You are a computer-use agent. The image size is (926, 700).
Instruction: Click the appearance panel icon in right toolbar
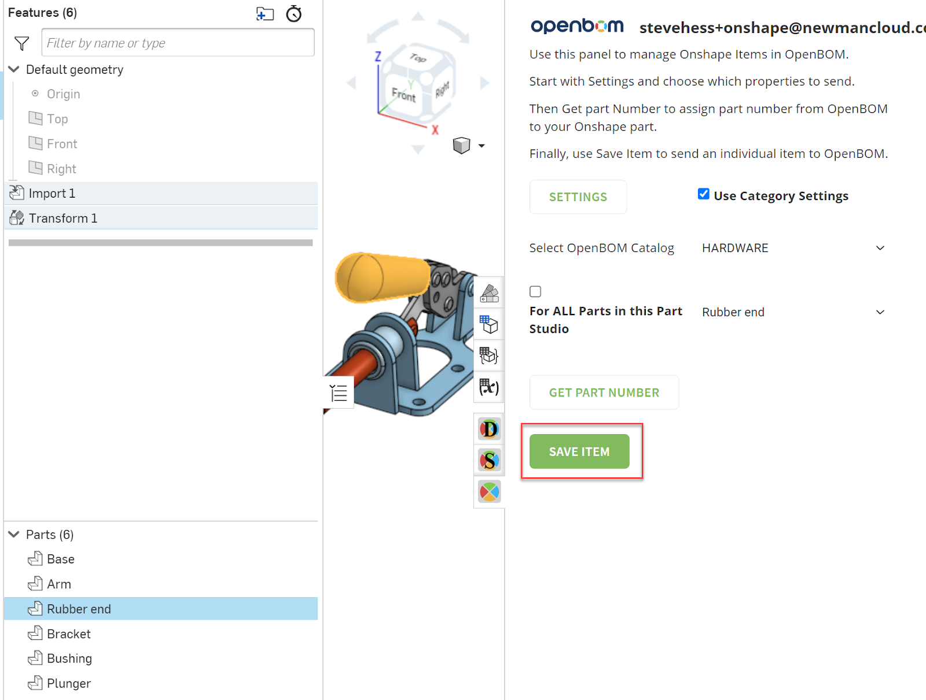(489, 293)
